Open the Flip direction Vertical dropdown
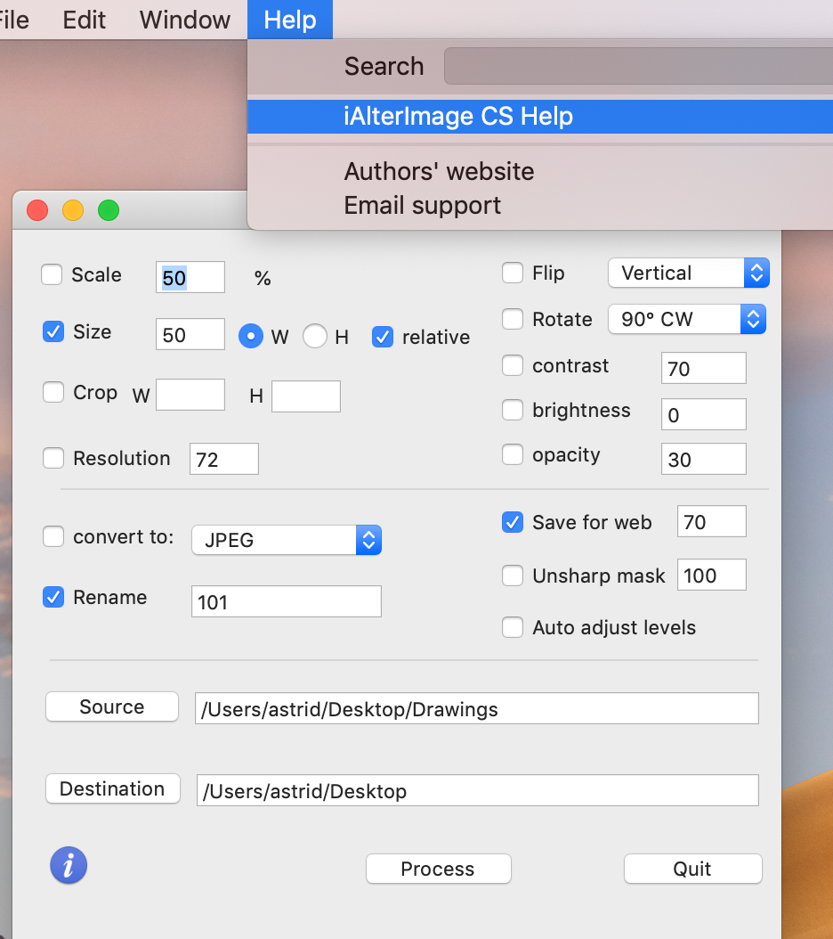 [689, 274]
